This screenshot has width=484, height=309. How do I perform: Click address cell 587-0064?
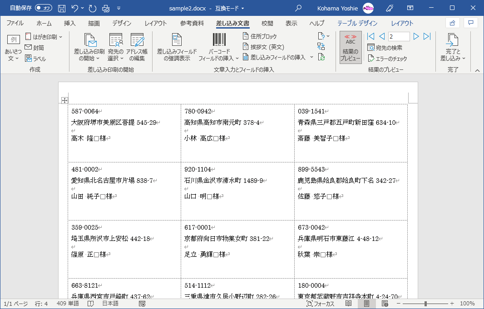(124, 133)
